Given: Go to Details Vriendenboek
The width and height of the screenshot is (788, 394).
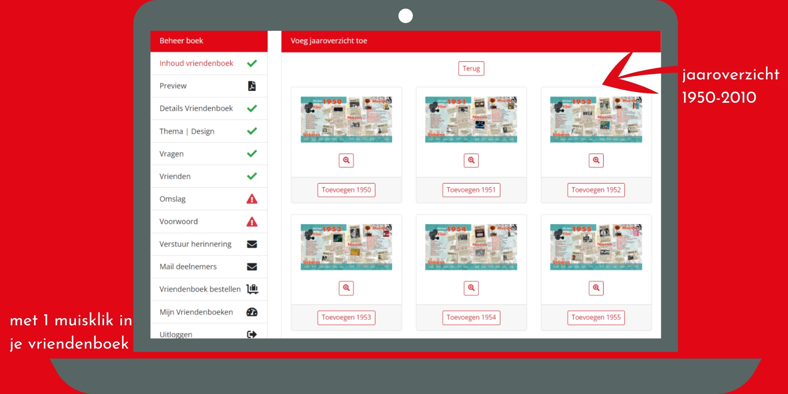Looking at the screenshot, I should click(209, 108).
